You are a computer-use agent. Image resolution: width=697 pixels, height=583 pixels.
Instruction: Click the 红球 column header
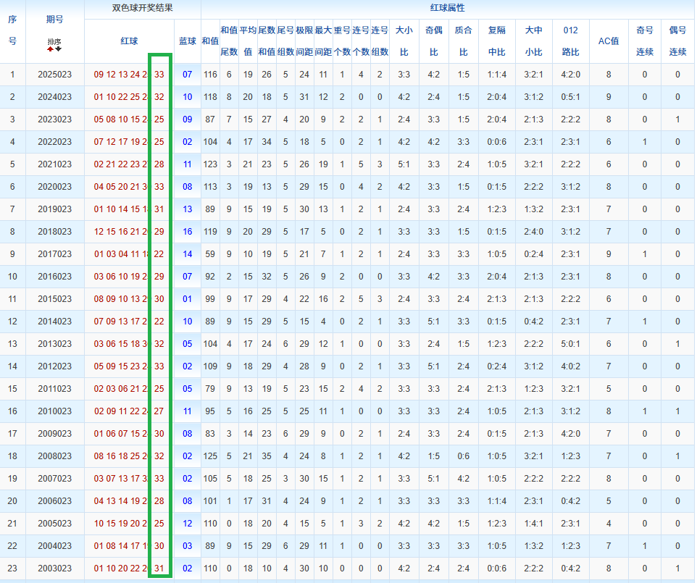[129, 41]
